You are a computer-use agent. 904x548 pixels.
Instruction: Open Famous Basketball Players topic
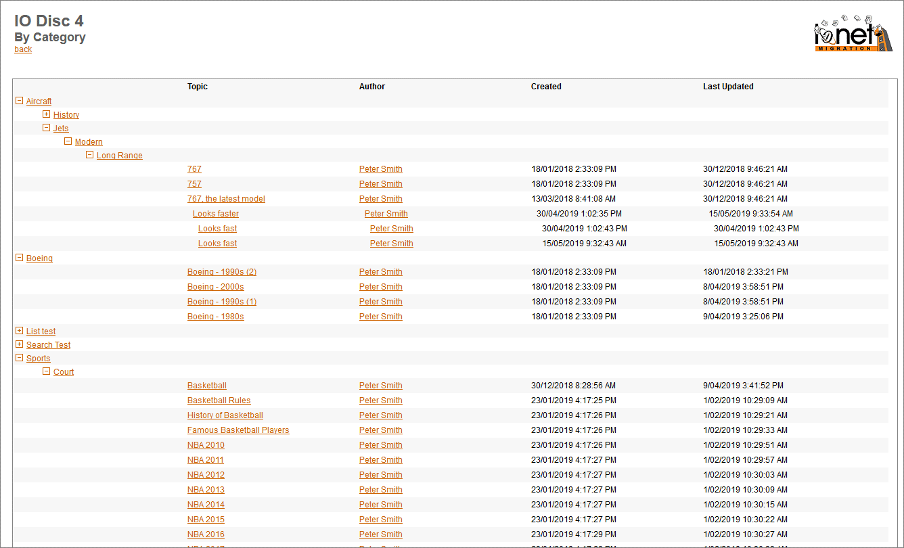[x=238, y=430]
